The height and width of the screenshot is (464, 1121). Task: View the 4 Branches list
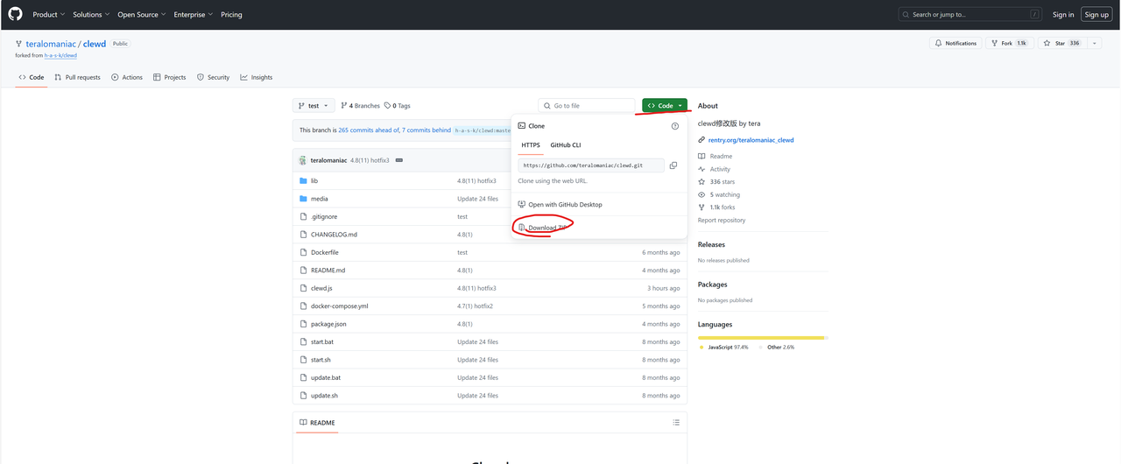(x=360, y=105)
